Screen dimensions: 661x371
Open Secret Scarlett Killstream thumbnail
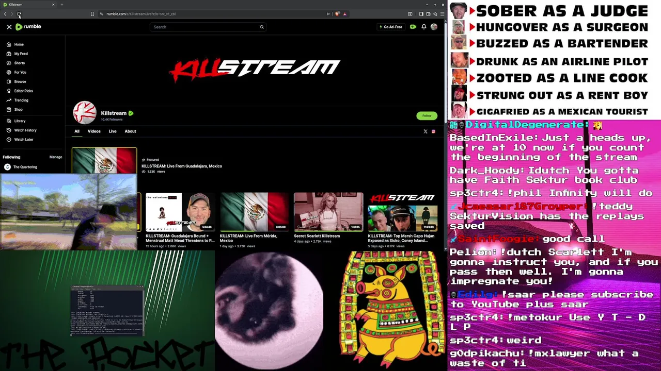tap(328, 212)
